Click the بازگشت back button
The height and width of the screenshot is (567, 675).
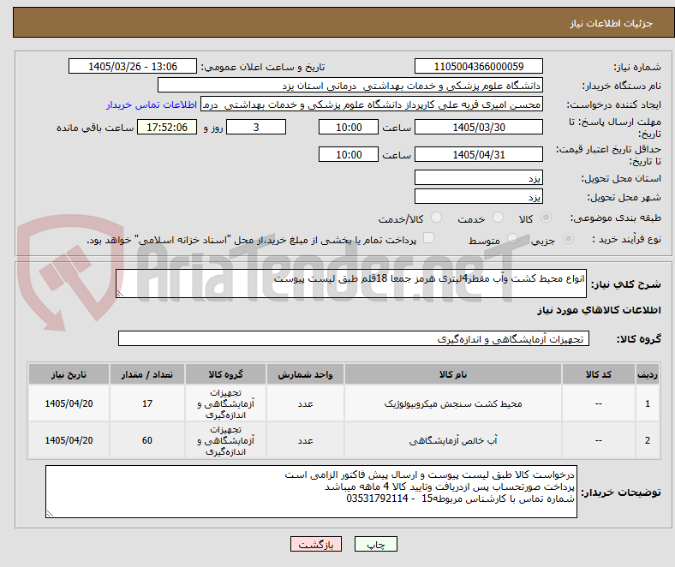[316, 544]
